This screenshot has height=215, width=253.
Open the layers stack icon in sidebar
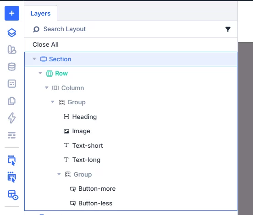12,33
